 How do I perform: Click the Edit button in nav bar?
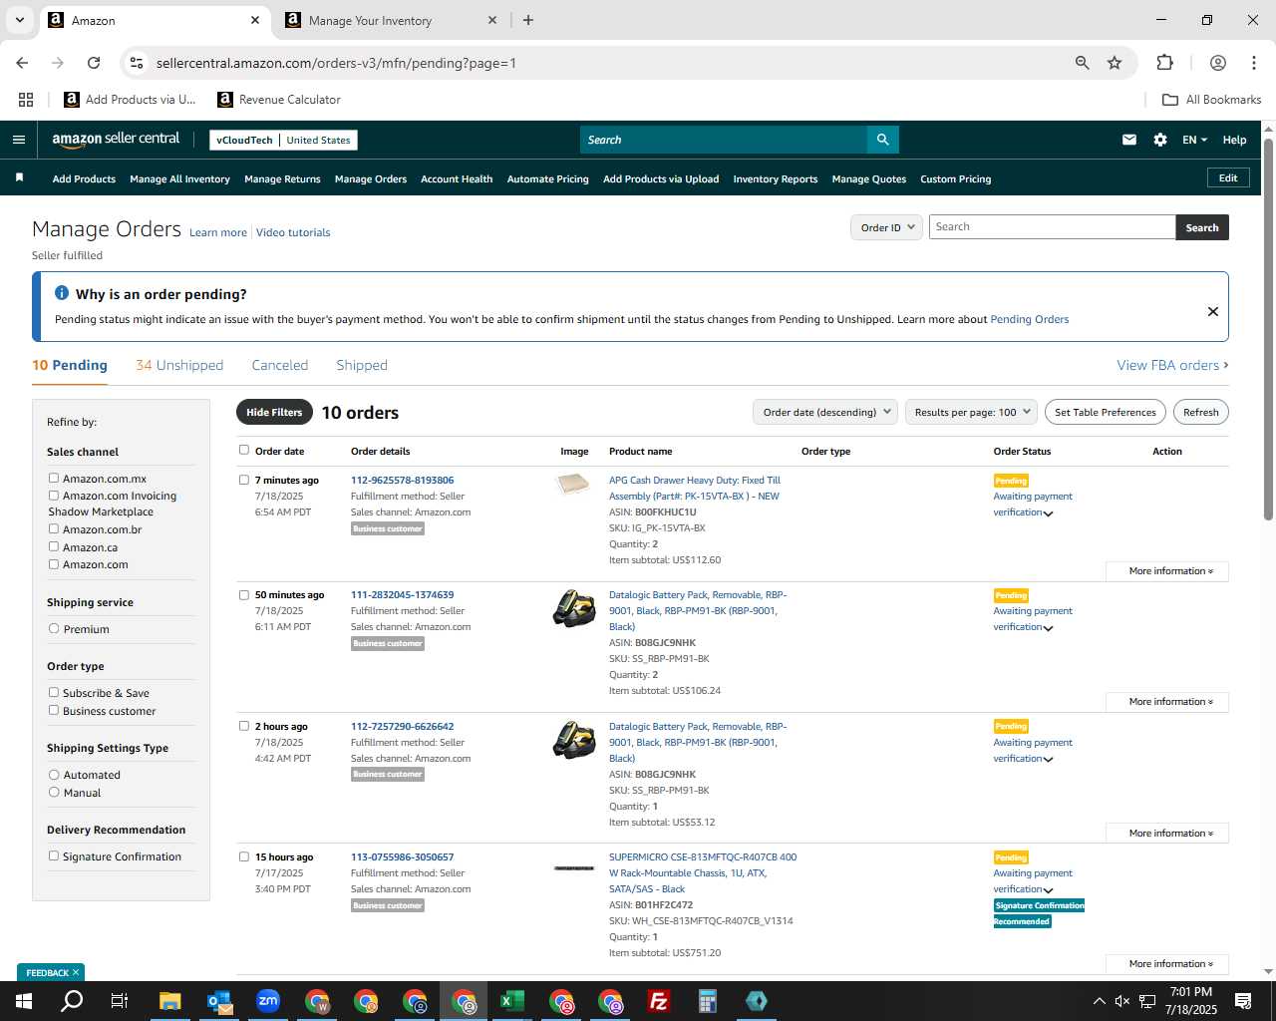pos(1228,177)
